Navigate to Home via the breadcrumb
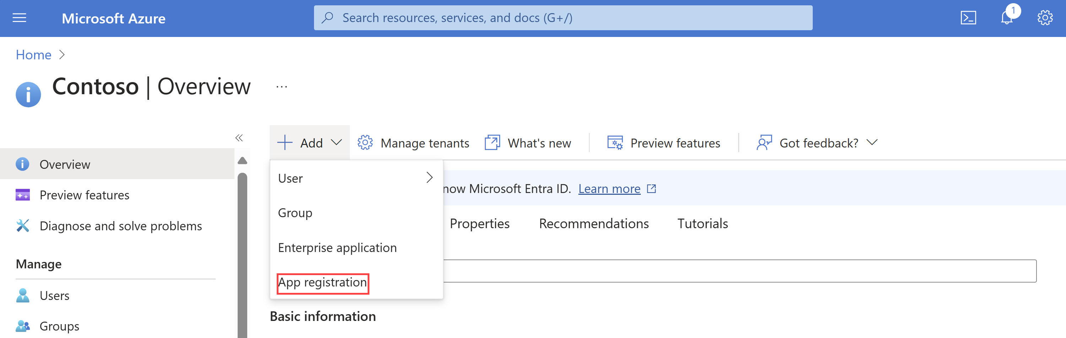The width and height of the screenshot is (1066, 338). click(33, 54)
